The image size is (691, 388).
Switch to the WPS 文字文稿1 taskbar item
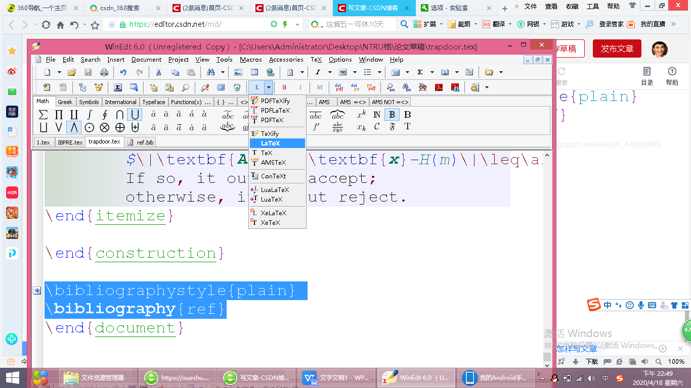tap(337, 377)
